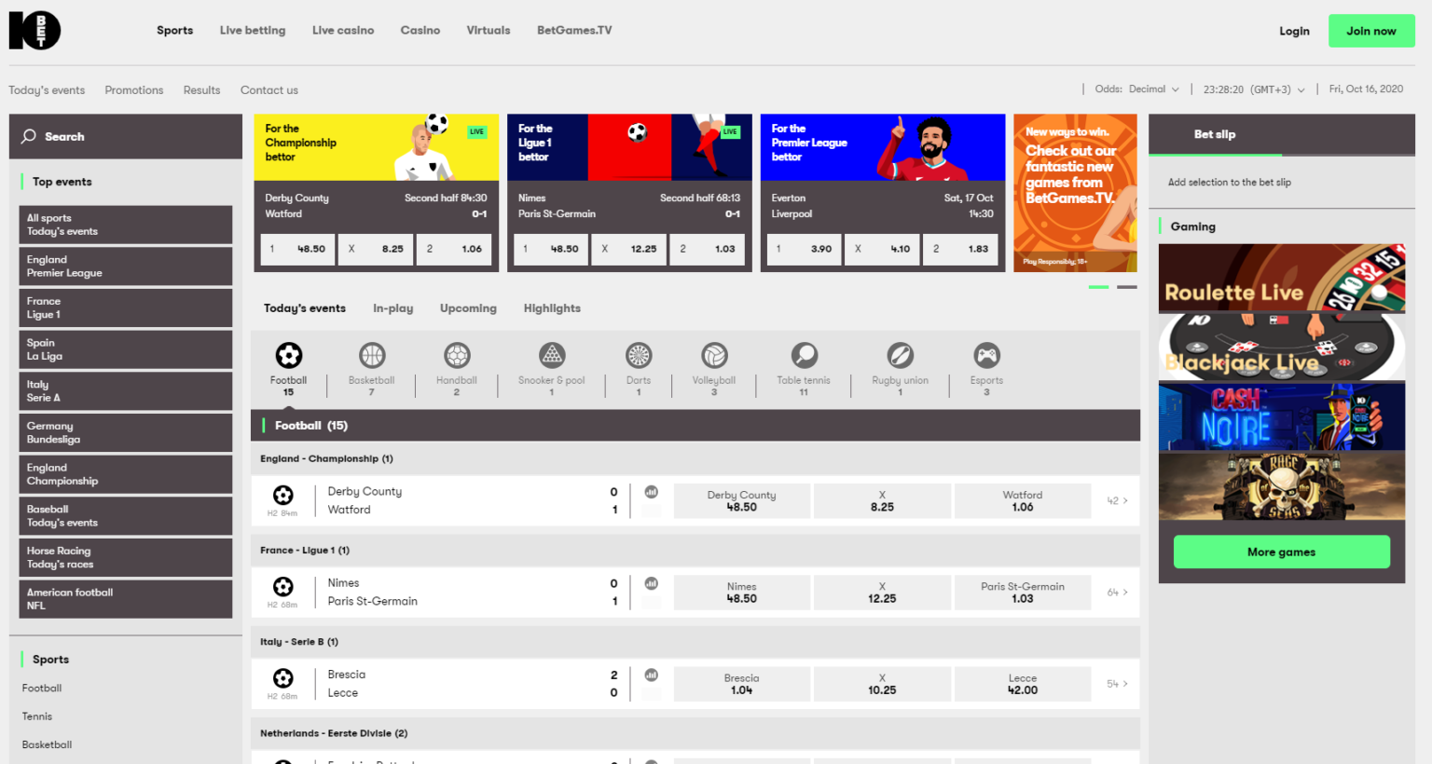Click the 10Bet logo
Viewport: 1432px width, 764px height.
(34, 31)
